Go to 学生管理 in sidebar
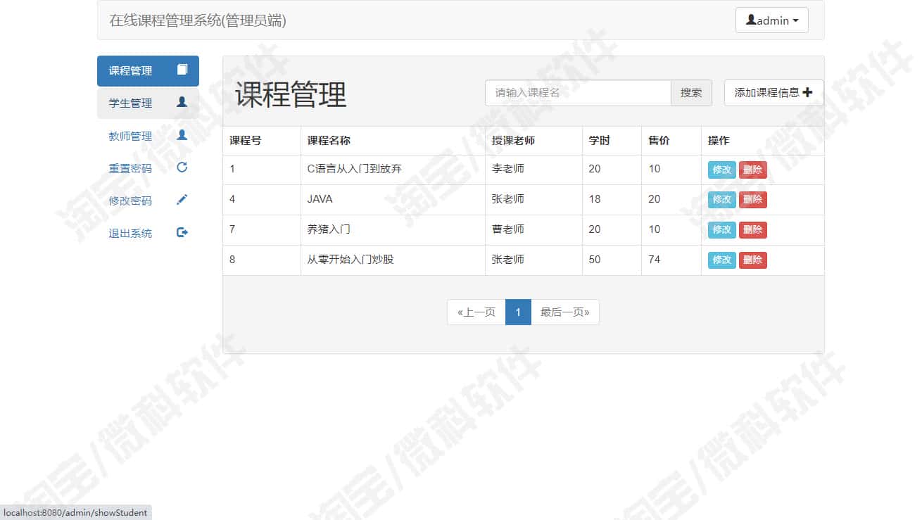 pyautogui.click(x=148, y=103)
